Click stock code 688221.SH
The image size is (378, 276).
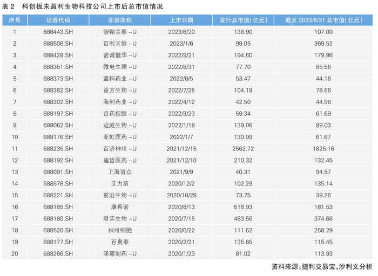pos(58,195)
